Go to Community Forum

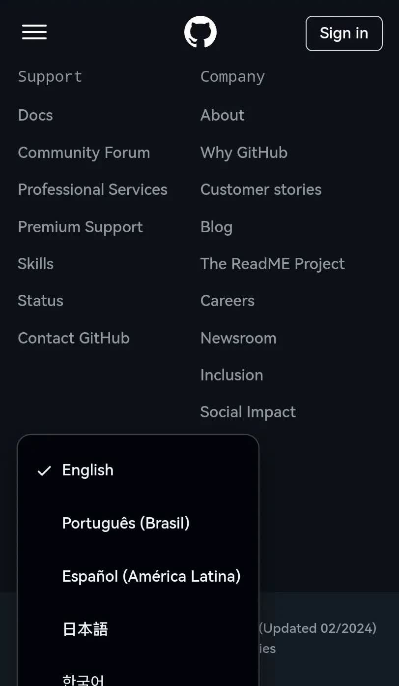tap(84, 153)
